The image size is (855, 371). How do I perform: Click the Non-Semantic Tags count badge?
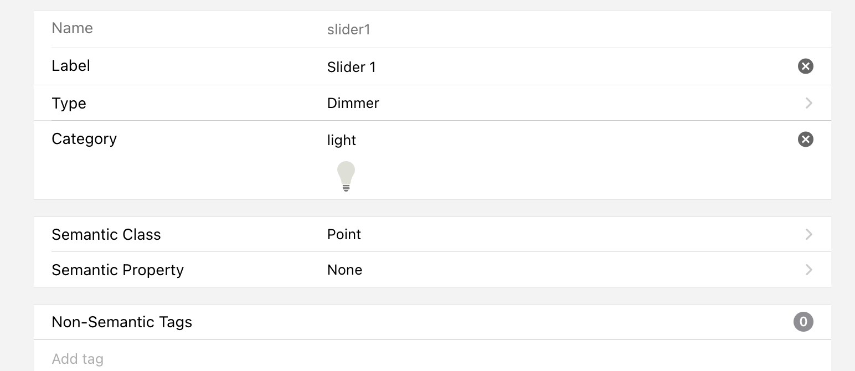tap(803, 322)
